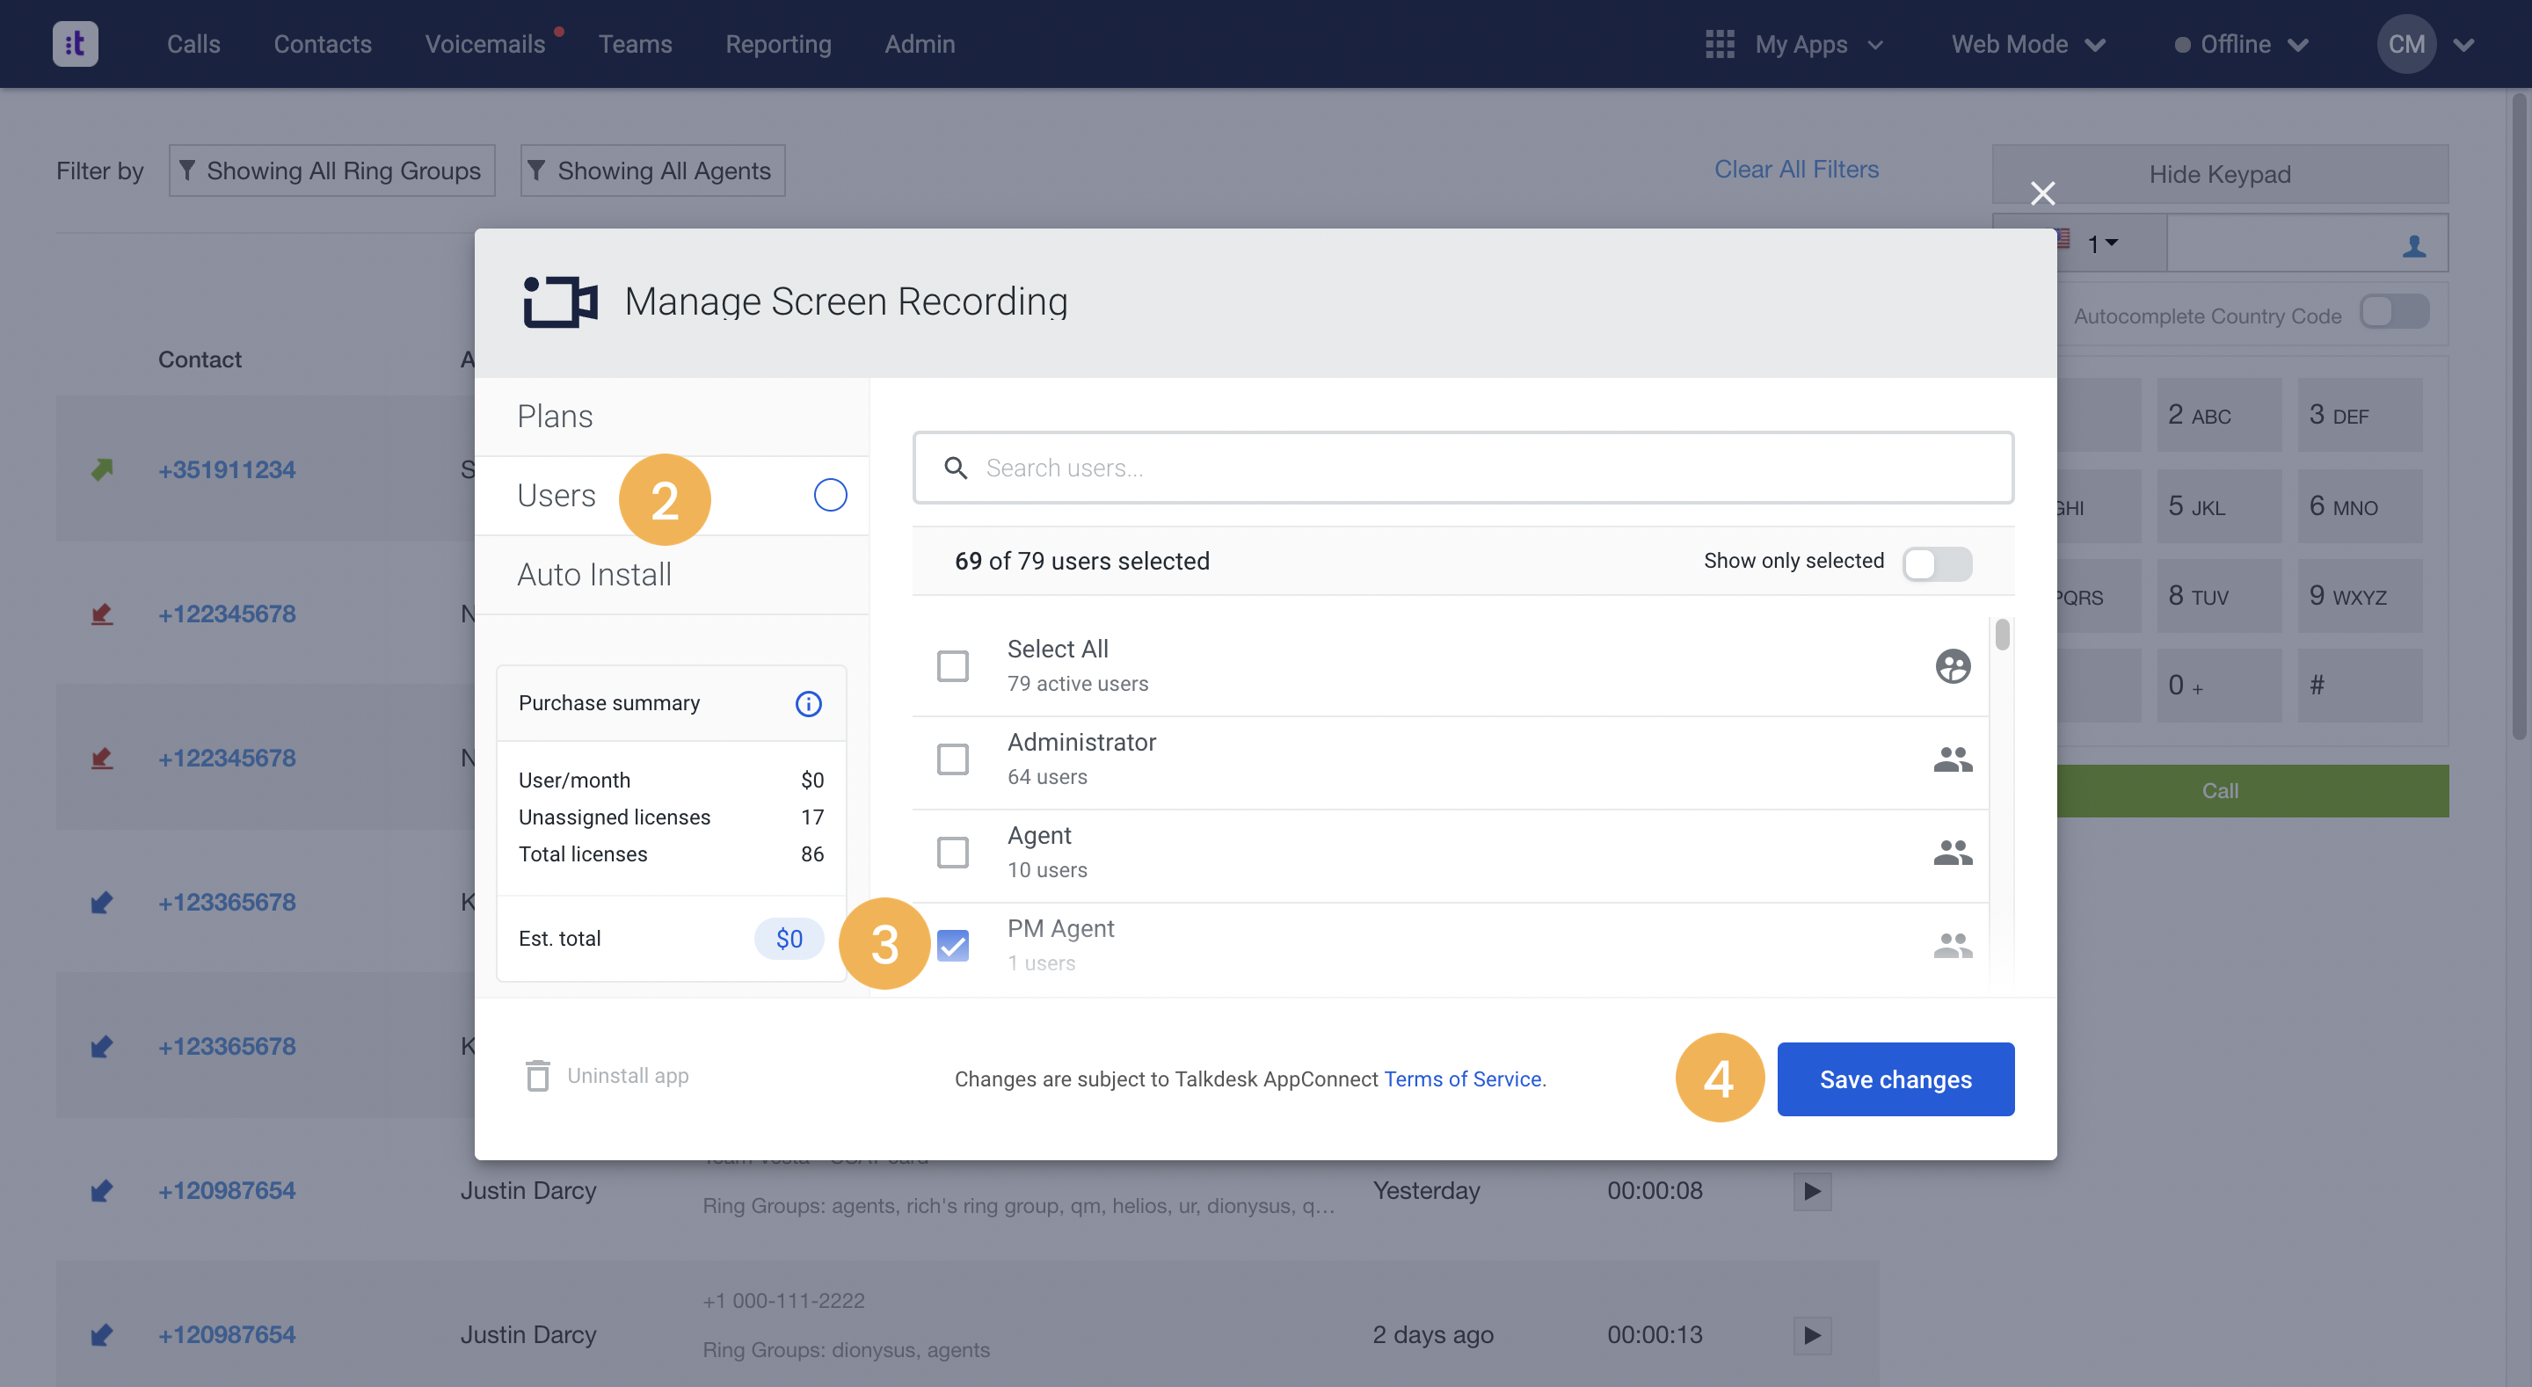This screenshot has height=1387, width=2532.
Task: Click the search magnifier icon
Action: pos(956,468)
